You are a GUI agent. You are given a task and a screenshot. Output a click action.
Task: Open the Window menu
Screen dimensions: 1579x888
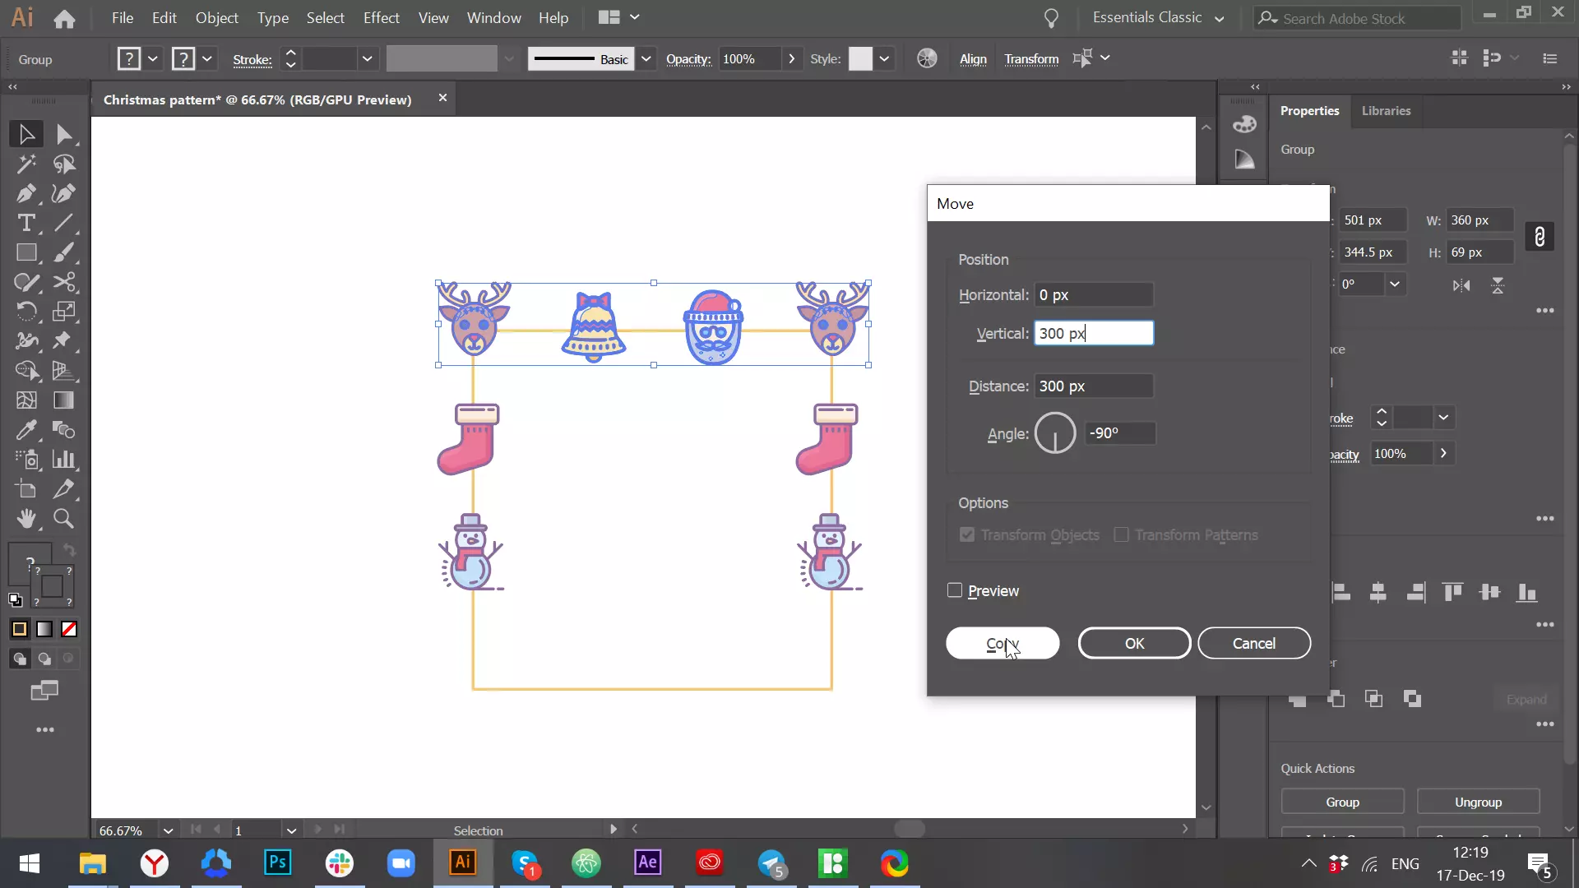[x=494, y=17]
